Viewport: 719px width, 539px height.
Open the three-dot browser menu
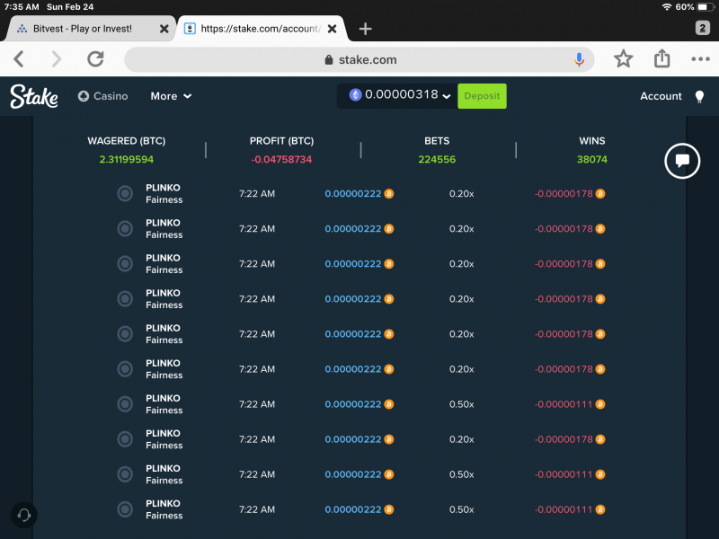(700, 59)
